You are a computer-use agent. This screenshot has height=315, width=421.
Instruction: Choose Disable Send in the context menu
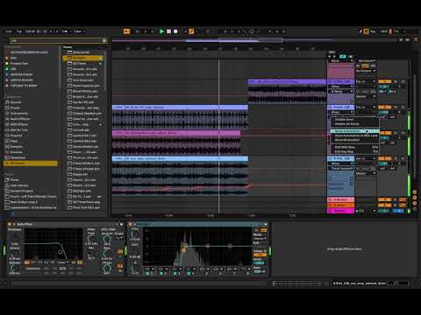(x=354, y=120)
